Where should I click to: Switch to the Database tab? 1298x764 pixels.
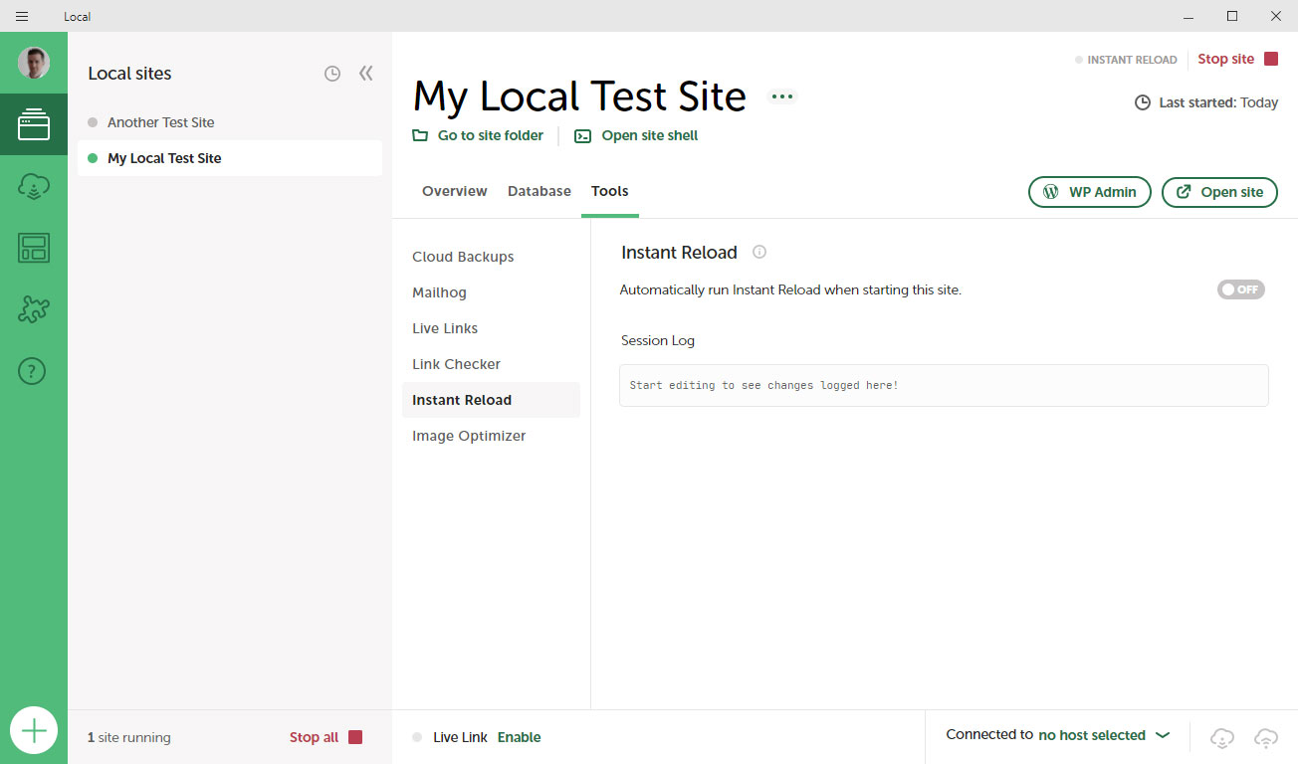tap(540, 191)
